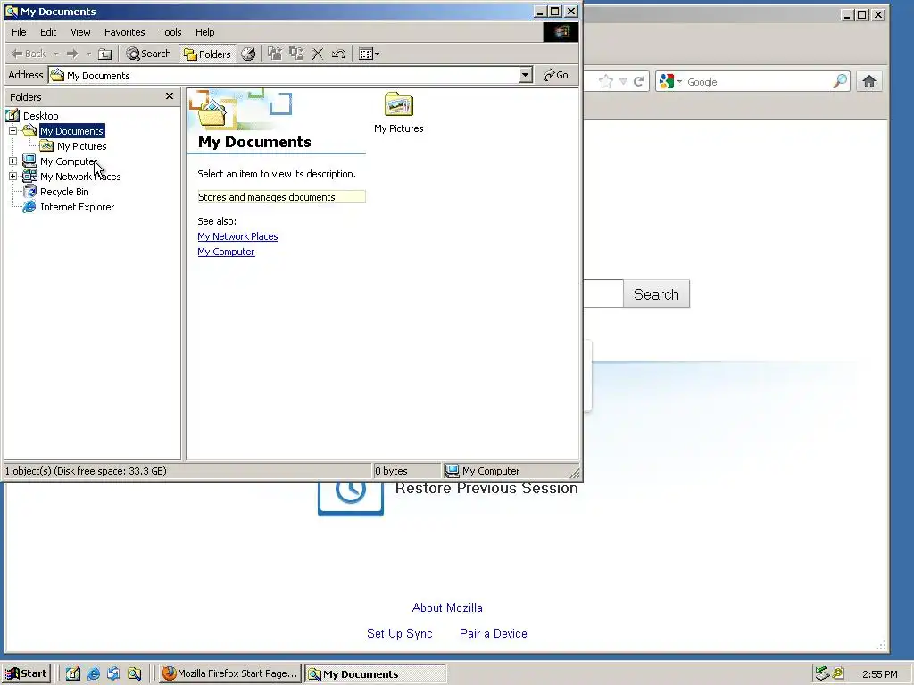Open the Address bar dropdown arrow
Viewport: 914px width, 685px height.
point(525,75)
